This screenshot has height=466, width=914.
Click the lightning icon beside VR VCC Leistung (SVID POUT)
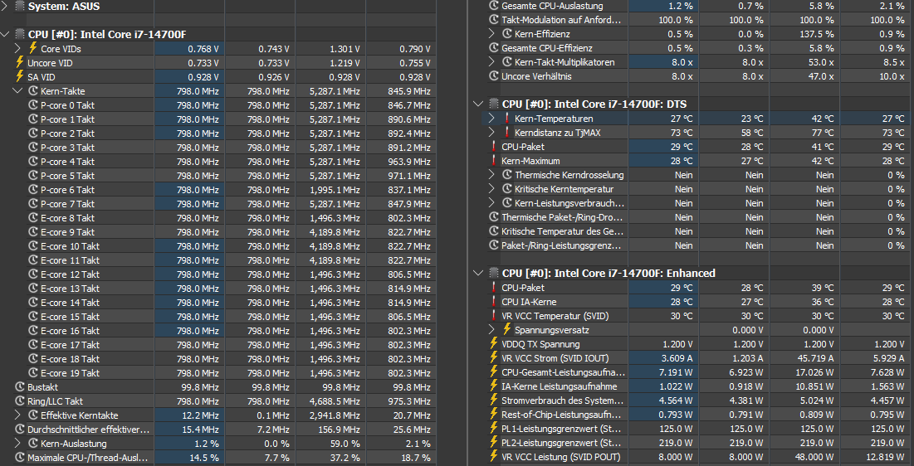pyautogui.click(x=494, y=457)
